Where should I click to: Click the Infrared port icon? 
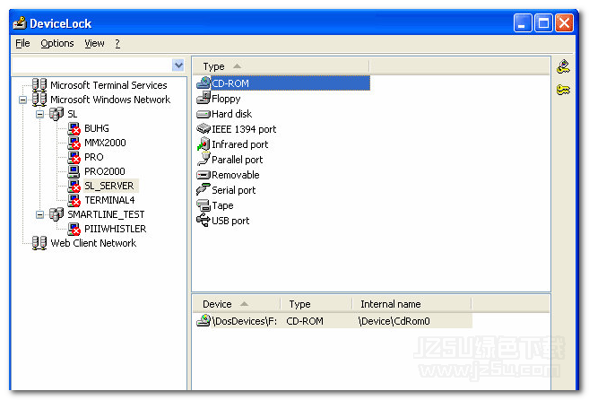tap(204, 144)
